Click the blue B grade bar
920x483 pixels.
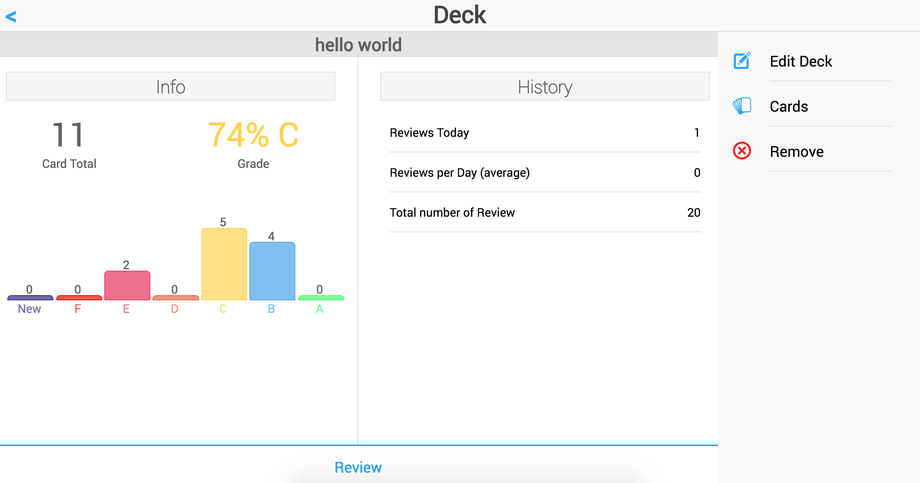click(x=272, y=271)
